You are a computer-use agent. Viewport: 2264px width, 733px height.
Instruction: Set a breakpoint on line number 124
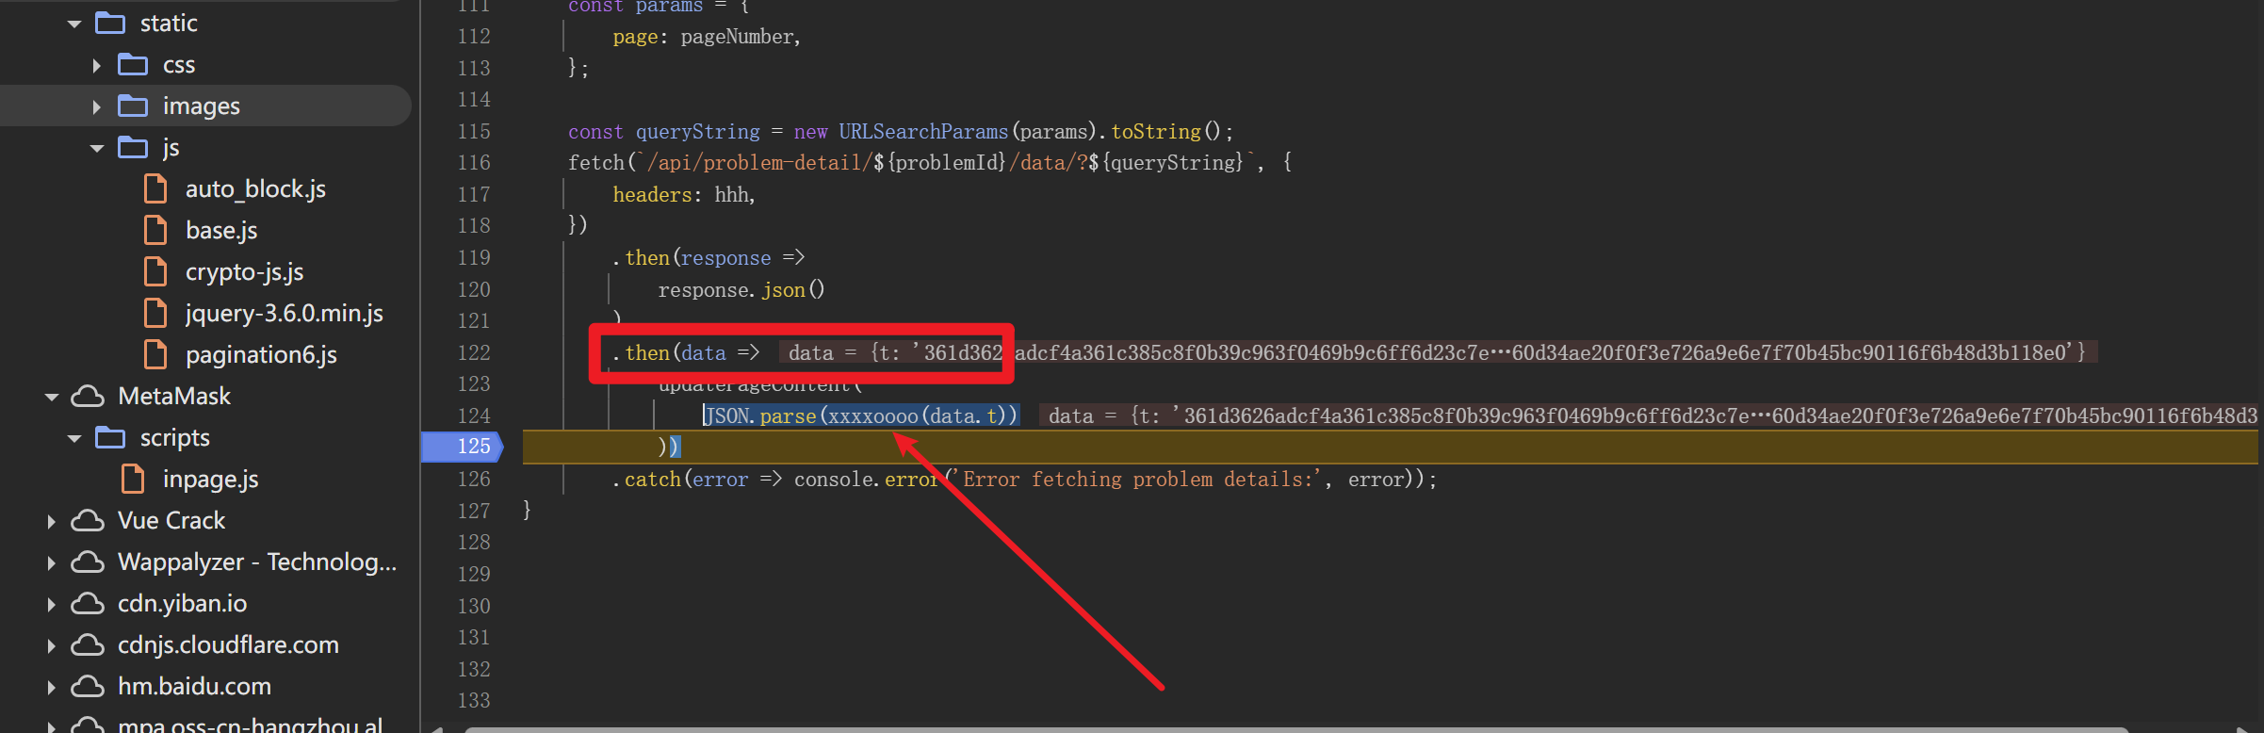pos(474,415)
